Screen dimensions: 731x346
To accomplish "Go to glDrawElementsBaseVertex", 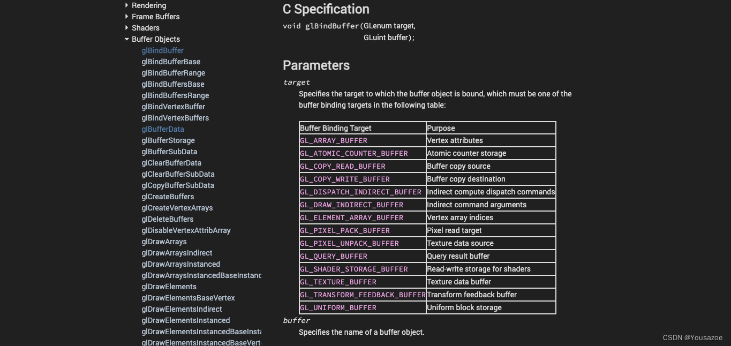I will pyautogui.click(x=188, y=298).
